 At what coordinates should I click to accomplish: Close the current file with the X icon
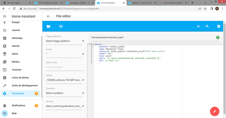pyautogui.click(x=198, y=26)
